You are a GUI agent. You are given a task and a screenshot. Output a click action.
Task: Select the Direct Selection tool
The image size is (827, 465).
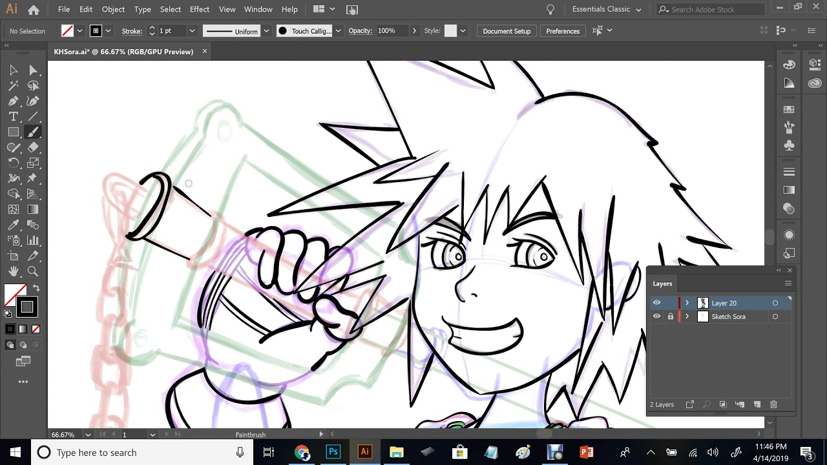tap(33, 70)
